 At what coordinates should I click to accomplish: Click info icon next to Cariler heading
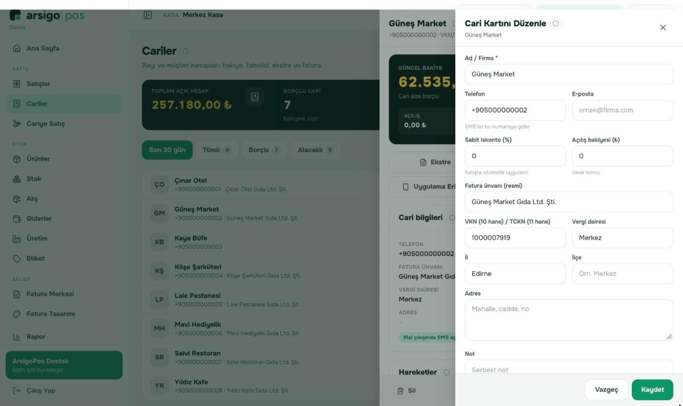(186, 51)
